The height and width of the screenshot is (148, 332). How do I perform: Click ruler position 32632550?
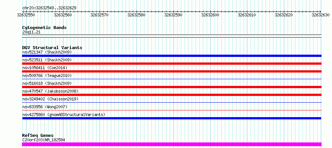(26, 15)
